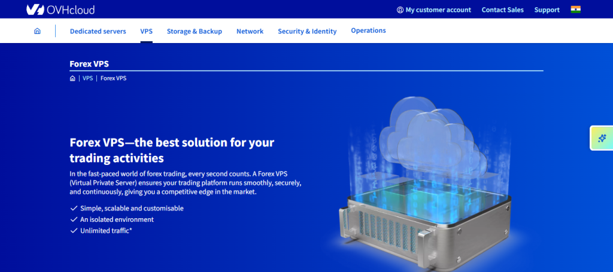Image resolution: width=613 pixels, height=272 pixels.
Task: Click the Forex VPS breadcrumb text
Action: tap(113, 78)
